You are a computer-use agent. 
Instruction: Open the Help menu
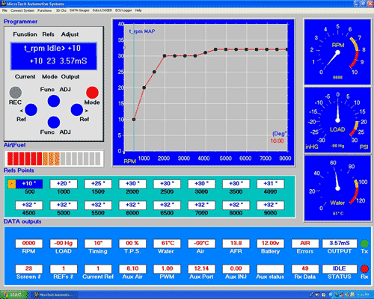pyautogui.click(x=138, y=10)
